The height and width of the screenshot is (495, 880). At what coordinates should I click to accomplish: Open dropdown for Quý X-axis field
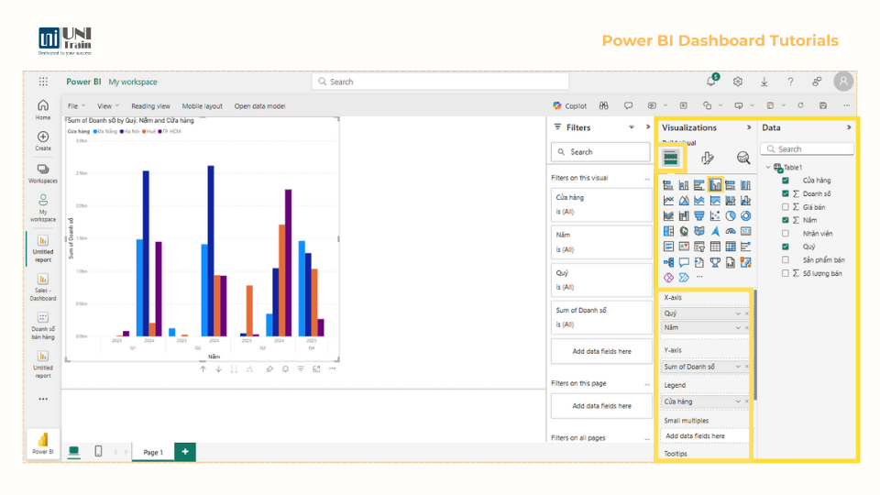738,313
